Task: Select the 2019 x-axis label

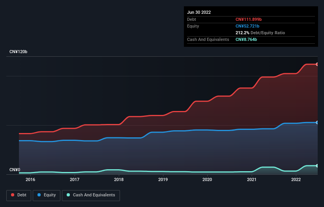Action: click(163, 179)
